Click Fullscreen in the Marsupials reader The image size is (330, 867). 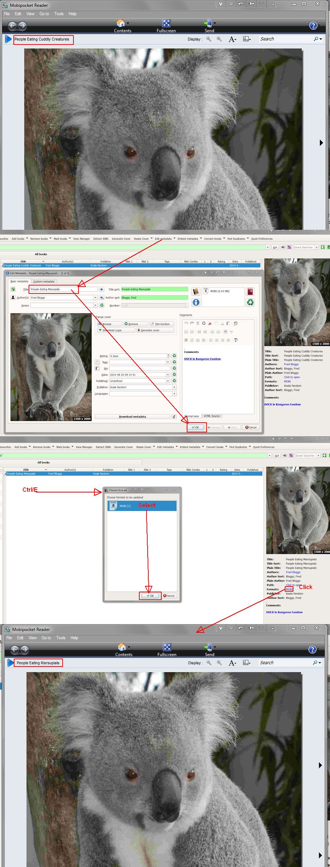coord(167,650)
